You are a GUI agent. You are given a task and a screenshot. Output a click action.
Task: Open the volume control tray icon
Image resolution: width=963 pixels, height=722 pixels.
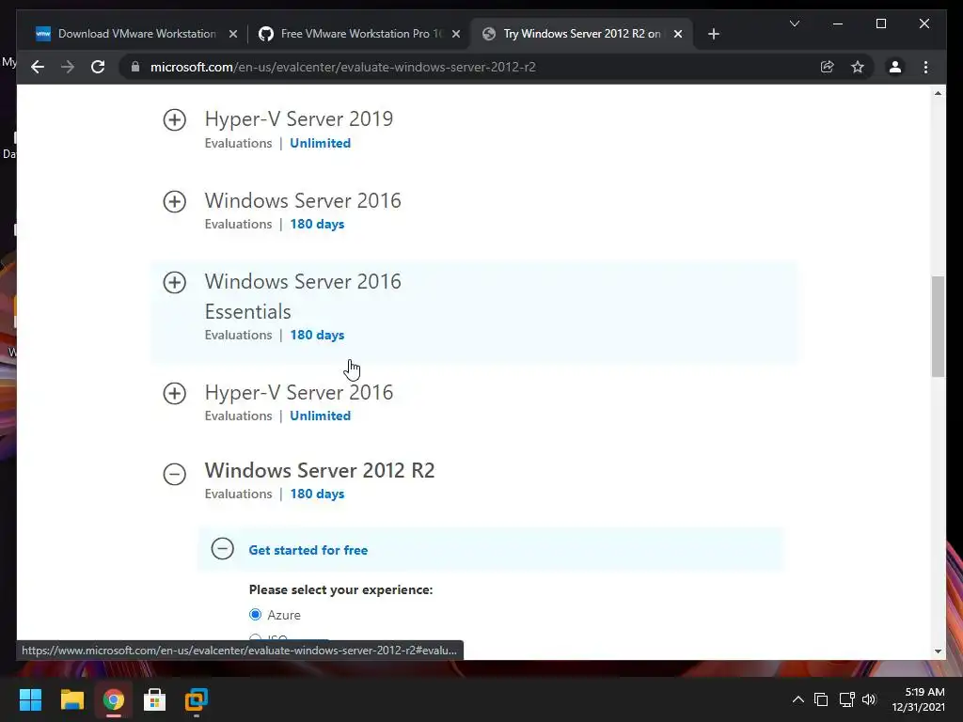click(869, 699)
